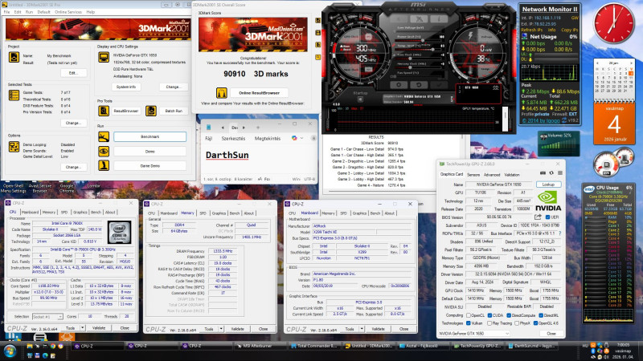
Task: Click Online ResultBrowser icon in score window
Action: coord(222,93)
